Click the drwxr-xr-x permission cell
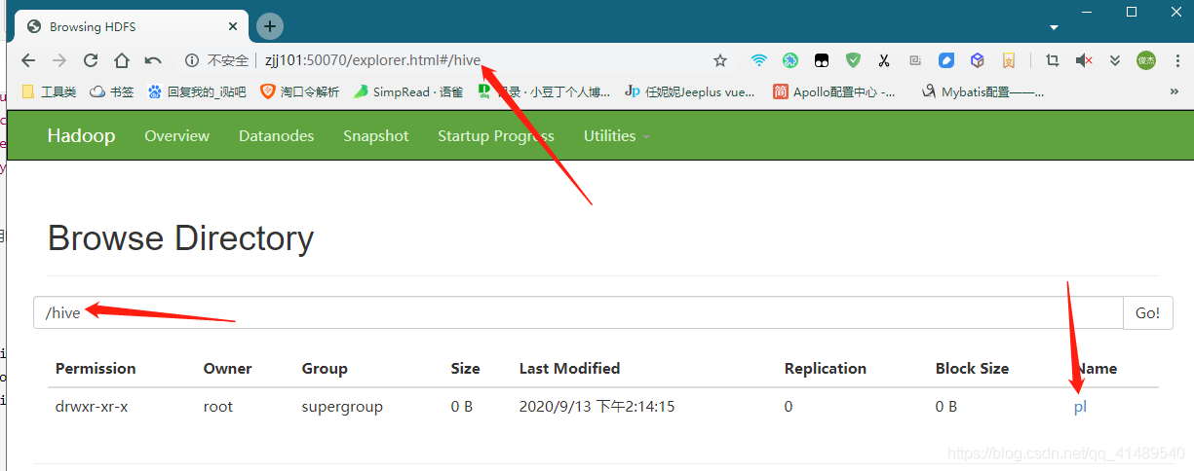Screen dimensions: 1194x471 coord(92,407)
